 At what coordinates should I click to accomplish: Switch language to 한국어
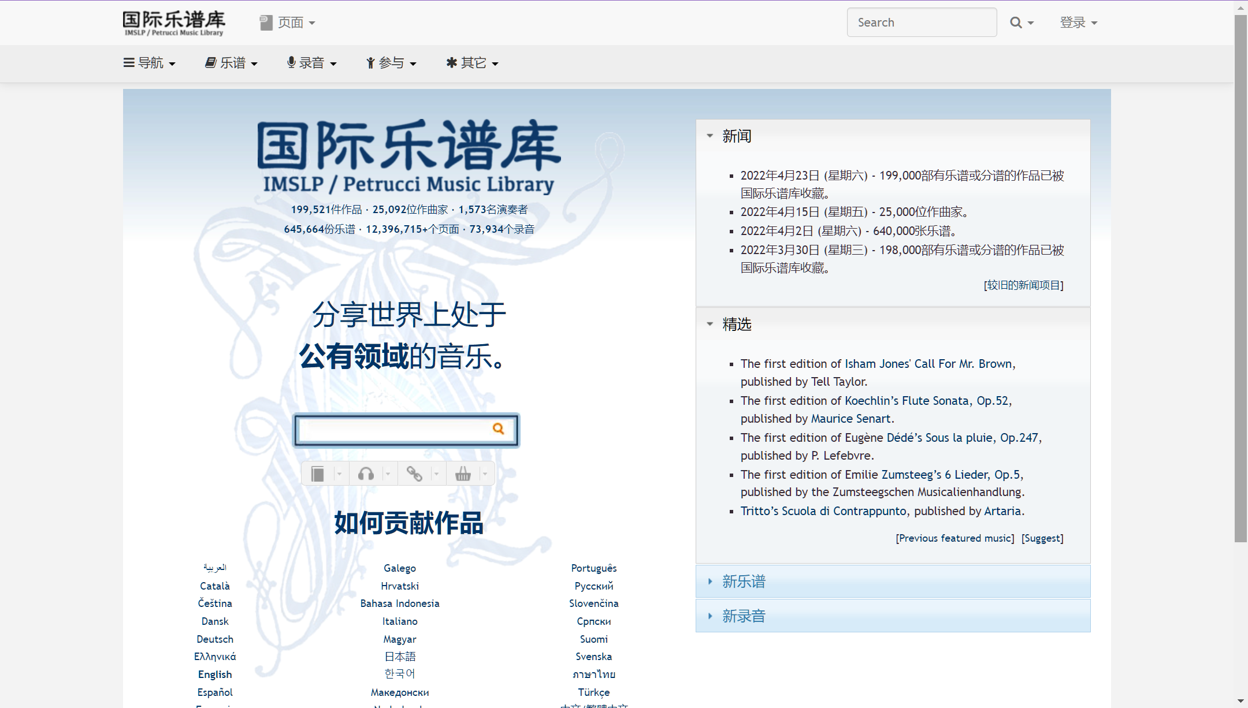400,674
